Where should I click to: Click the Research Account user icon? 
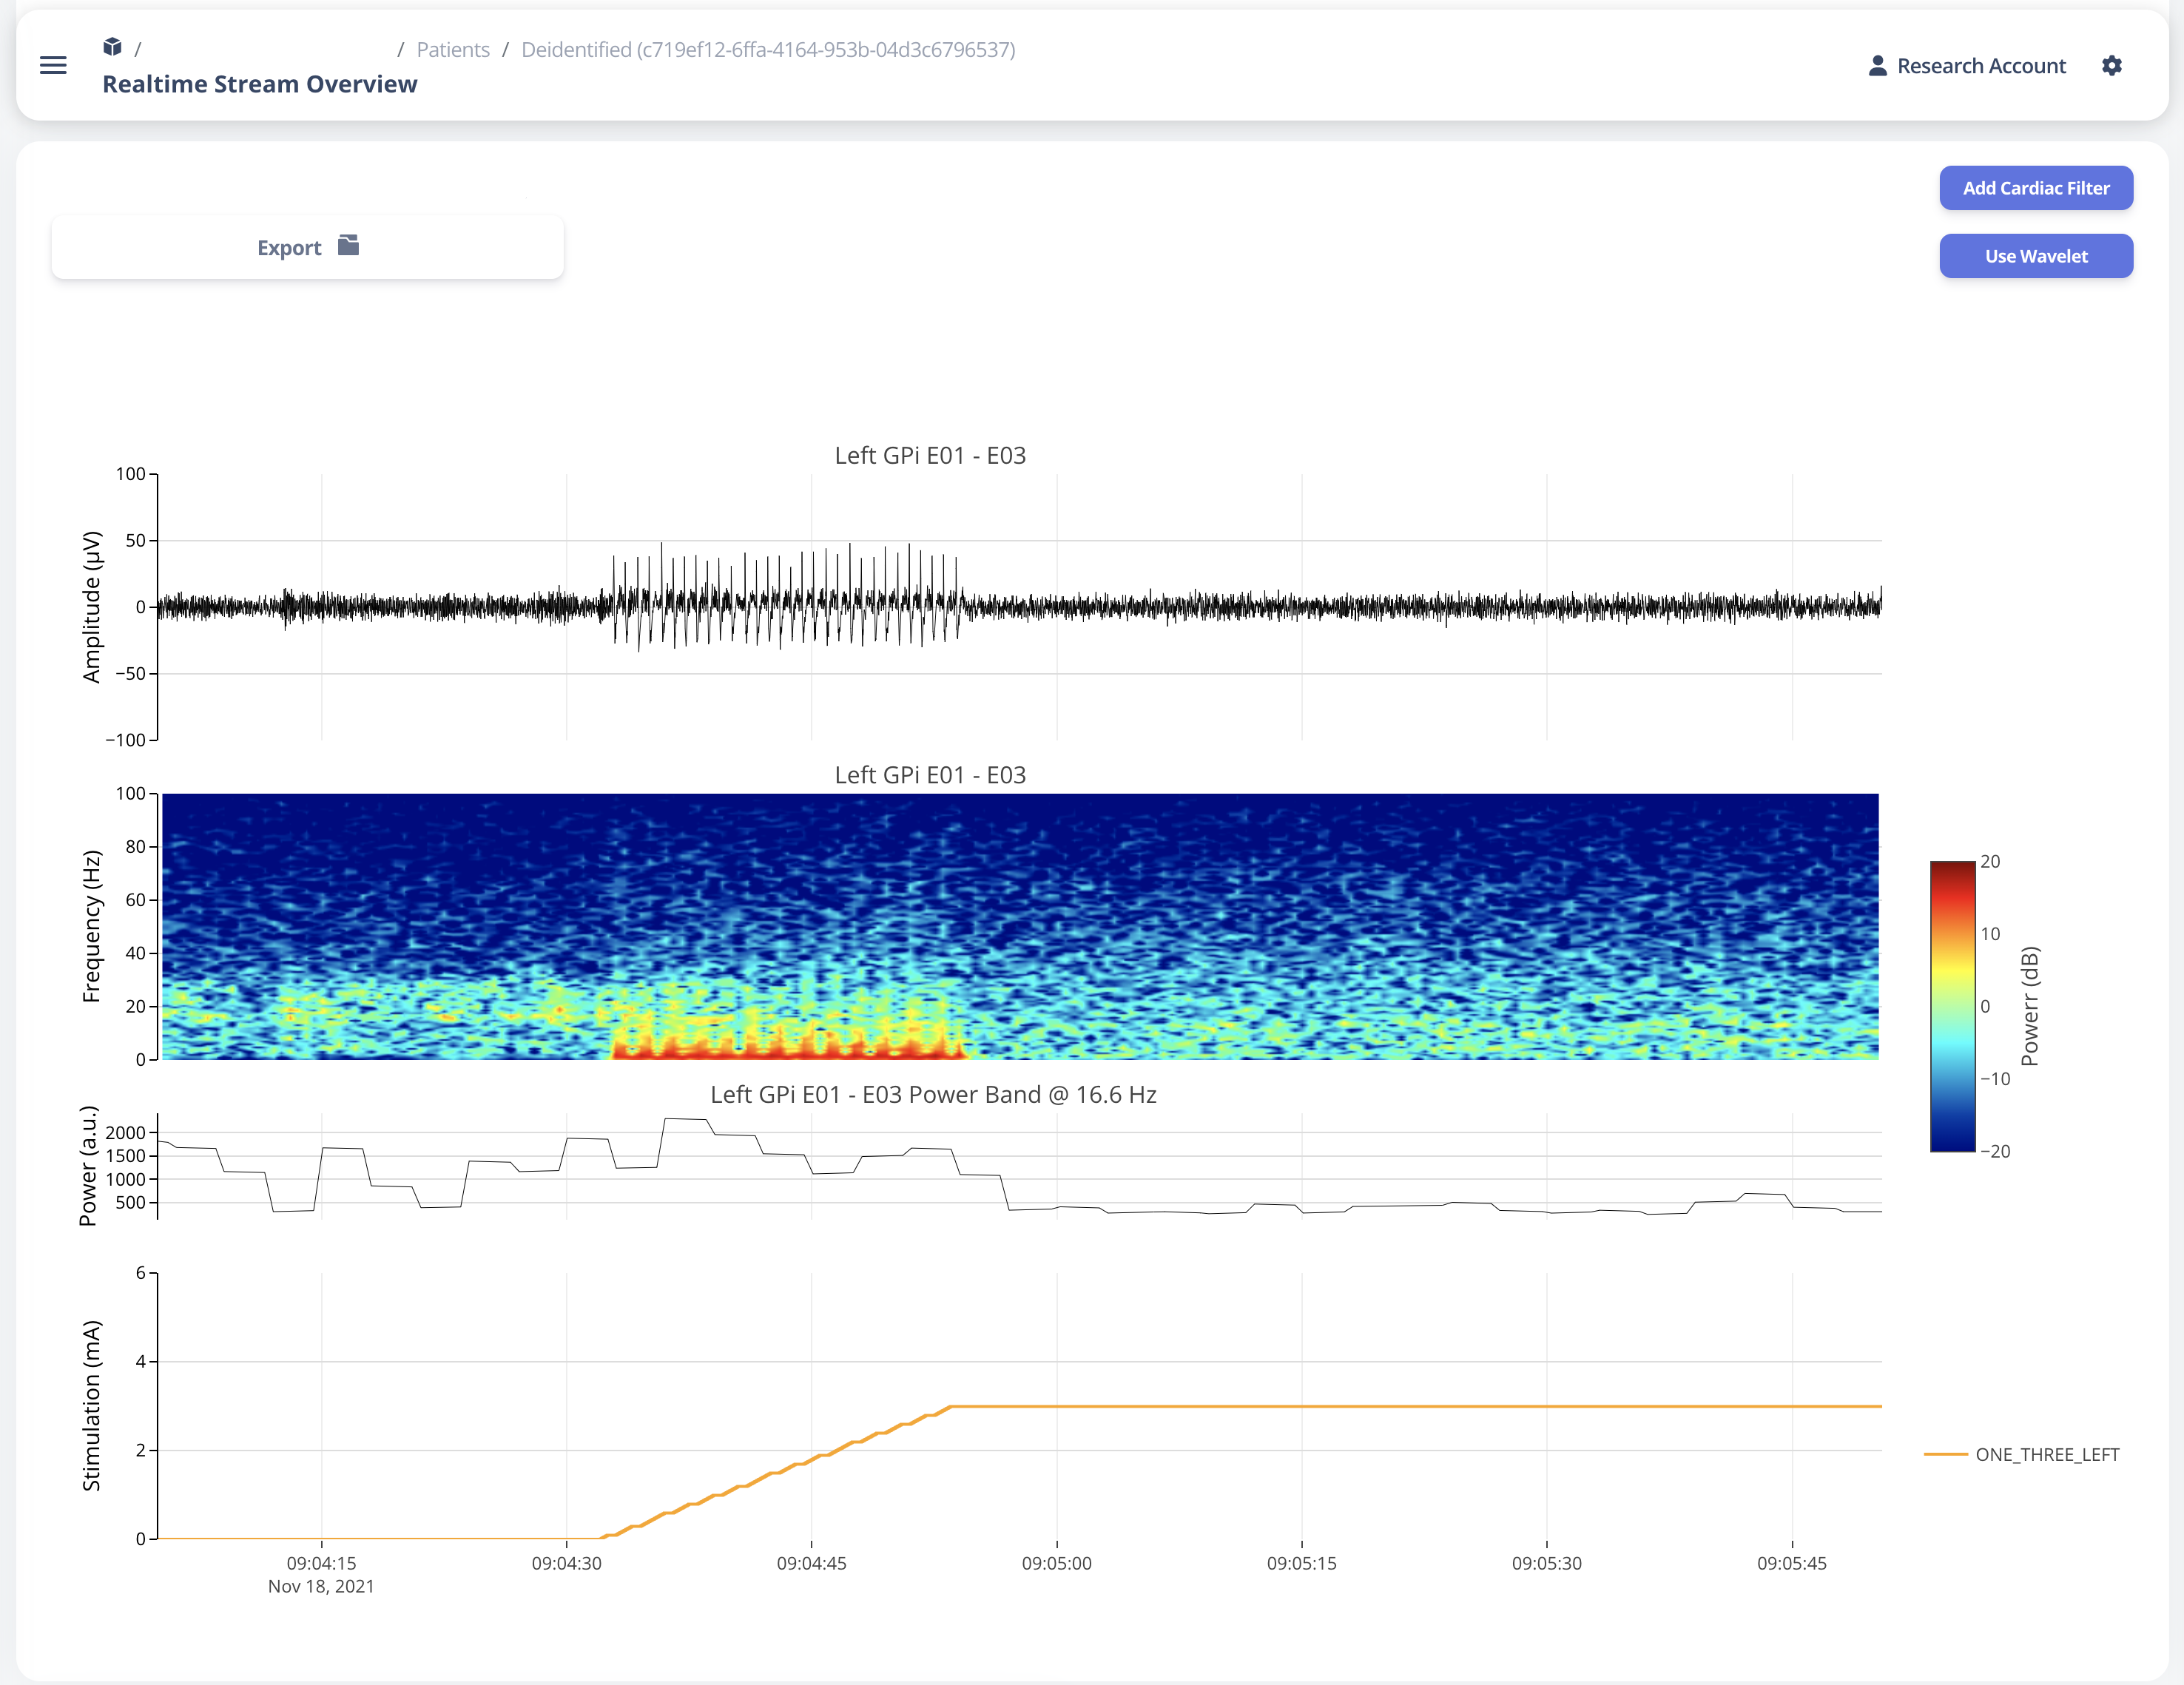[1877, 66]
